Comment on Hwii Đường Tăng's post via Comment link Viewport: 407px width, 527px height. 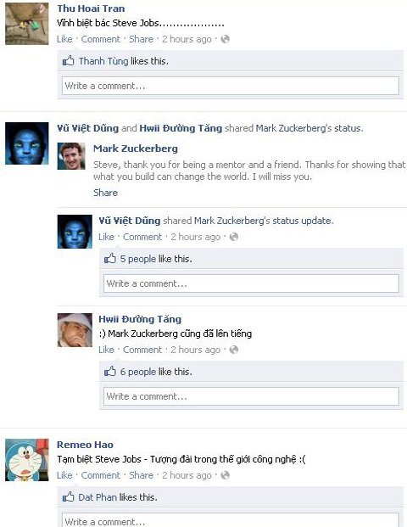click(x=142, y=350)
